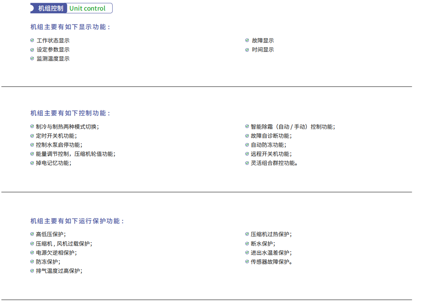Viewport: 433px width, 302px height.
Task: Click the text 智能除霜（自动/手动）控制功能
Action: click(292, 127)
